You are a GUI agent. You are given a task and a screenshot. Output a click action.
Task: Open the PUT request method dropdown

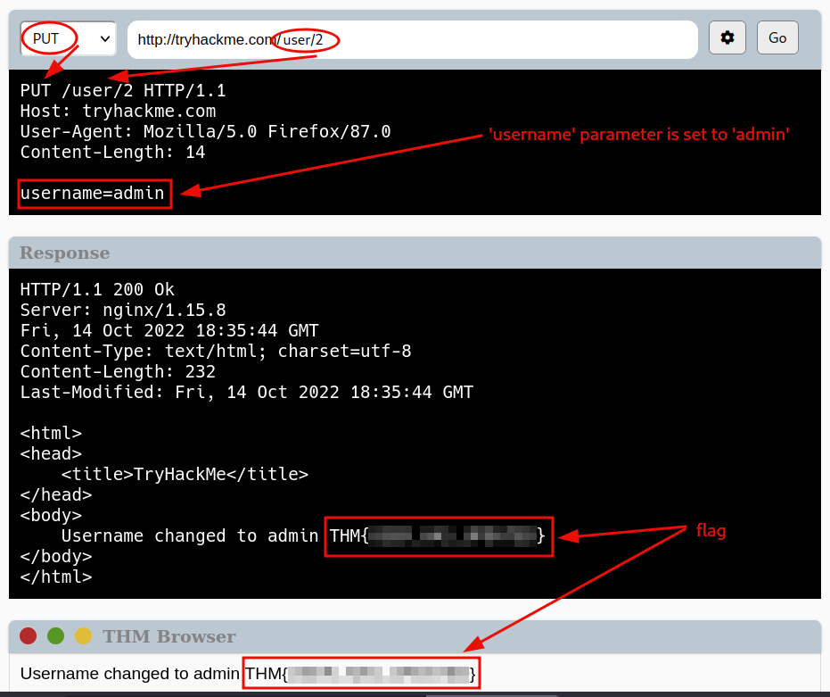pyautogui.click(x=69, y=38)
